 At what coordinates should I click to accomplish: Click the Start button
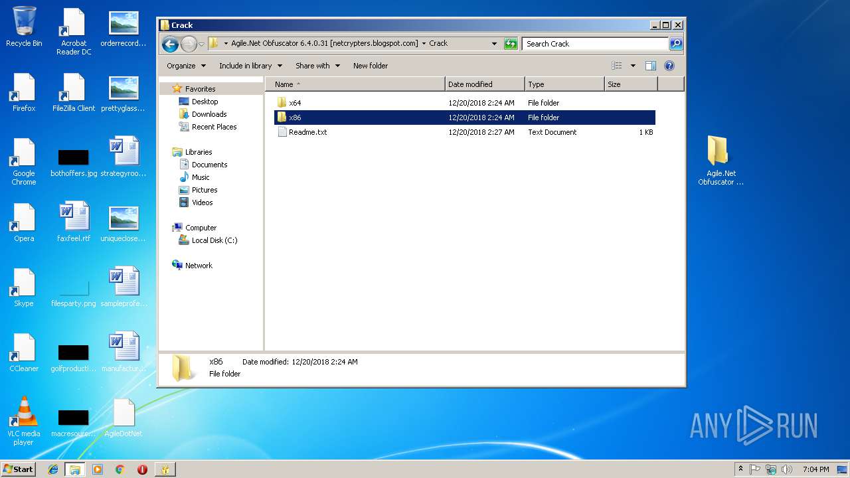point(19,469)
